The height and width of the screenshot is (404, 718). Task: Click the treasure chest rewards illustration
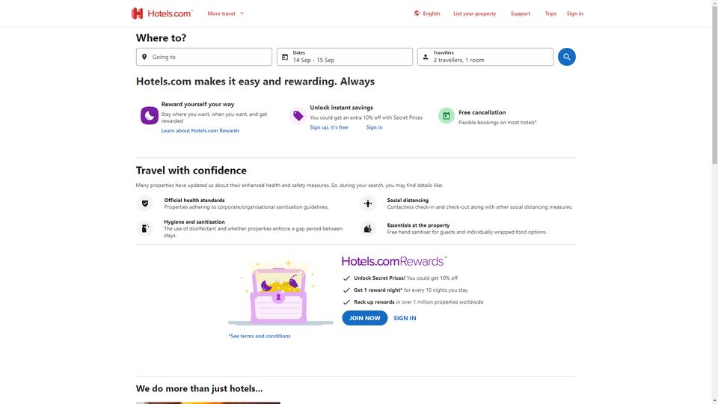(x=280, y=293)
